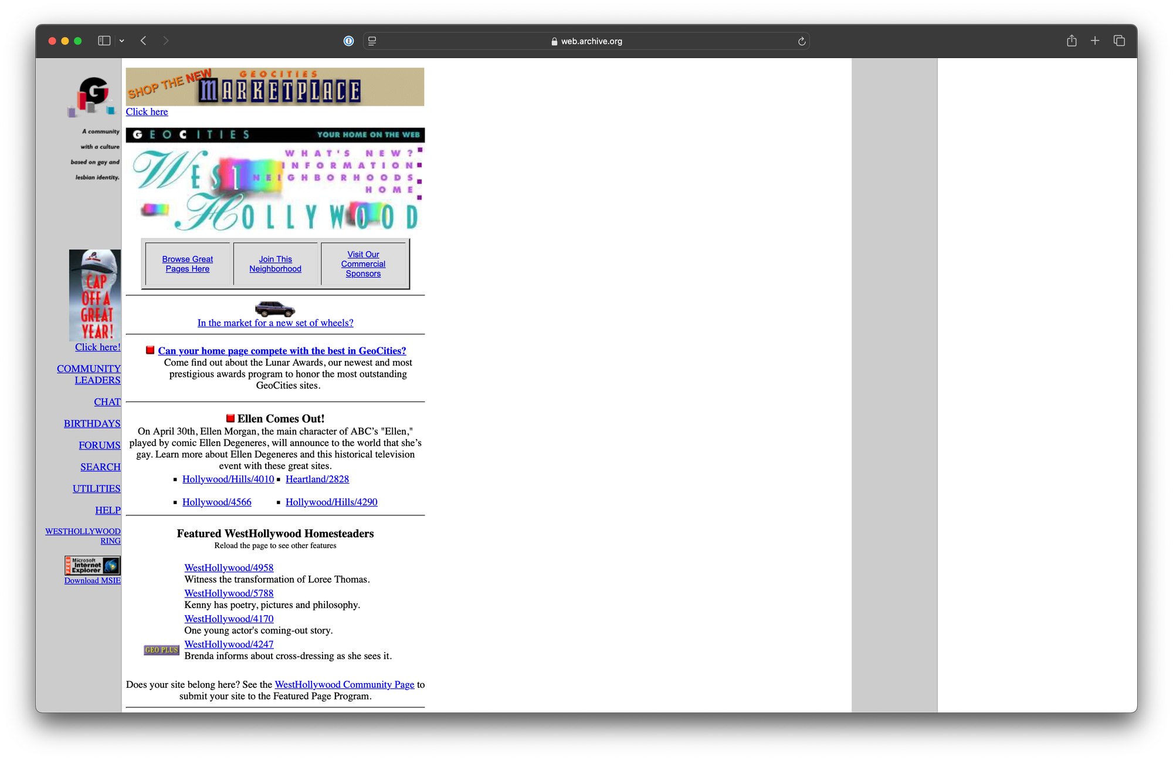Go back using the back arrow
The width and height of the screenshot is (1173, 760).
coord(144,40)
